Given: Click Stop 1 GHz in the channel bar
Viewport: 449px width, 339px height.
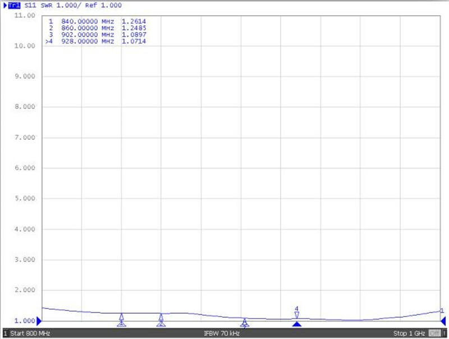Looking at the screenshot, I should point(409,333).
